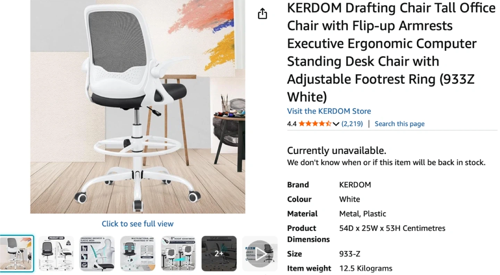Screen dimensions: 500x275
Task: Open the 2+ more images thumbnail
Action: [x=219, y=254]
